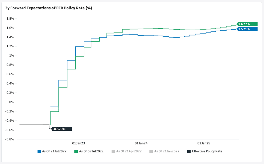The image size is (264, 164).
Task: Click blue swatch for 21Jul2022 series
Action: pyautogui.click(x=39, y=151)
